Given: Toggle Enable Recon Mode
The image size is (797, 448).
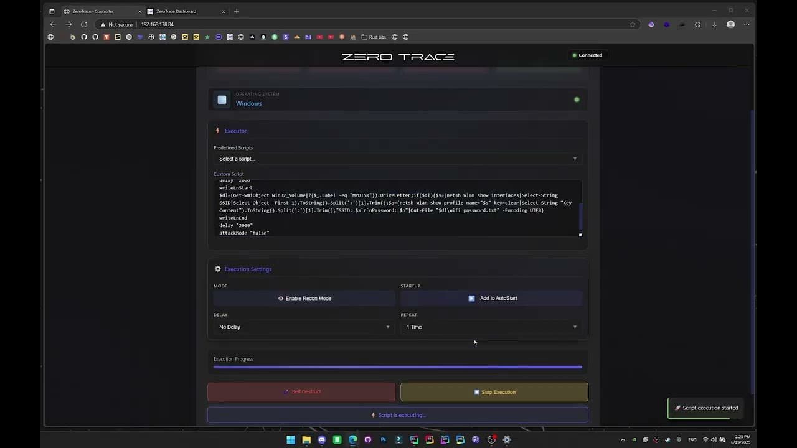Looking at the screenshot, I should (304, 298).
